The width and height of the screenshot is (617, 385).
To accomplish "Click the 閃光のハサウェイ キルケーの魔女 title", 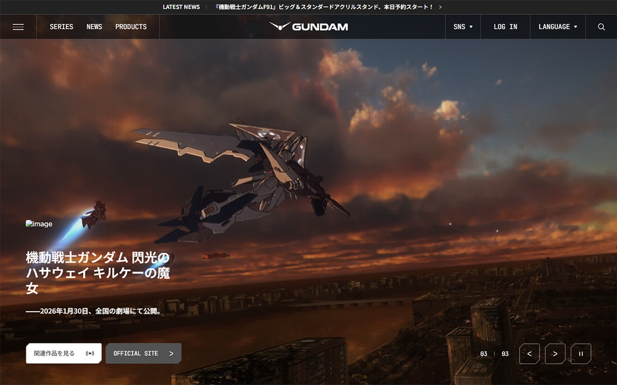I will 98,273.
